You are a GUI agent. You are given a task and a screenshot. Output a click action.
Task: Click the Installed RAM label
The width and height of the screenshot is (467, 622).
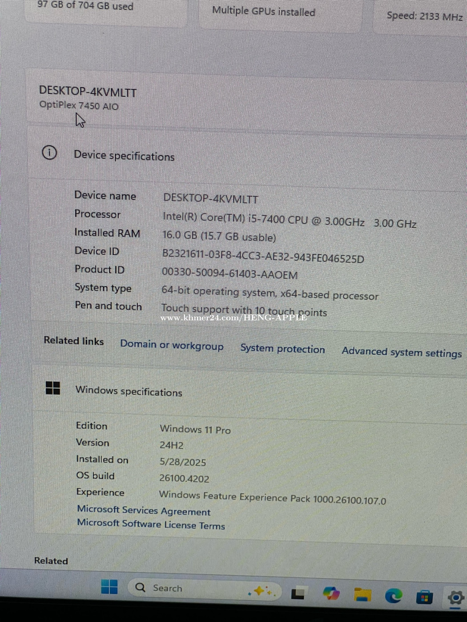[107, 233]
